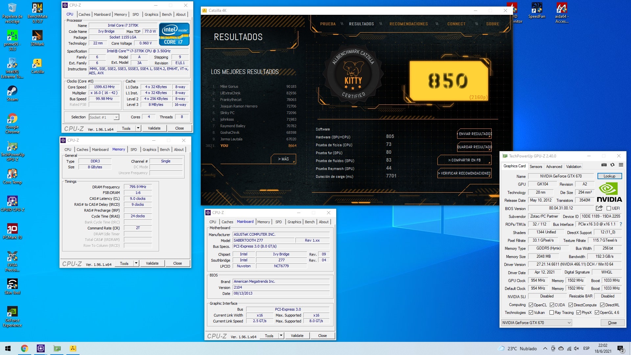The image size is (631, 355).
Task: Launch TechPowerUp GPU-Z desktop icon
Action: click(x=12, y=151)
